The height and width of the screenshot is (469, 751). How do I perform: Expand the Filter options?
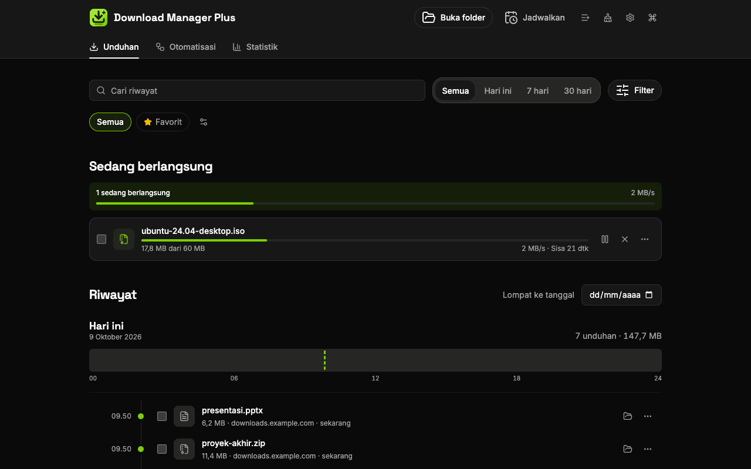[635, 90]
